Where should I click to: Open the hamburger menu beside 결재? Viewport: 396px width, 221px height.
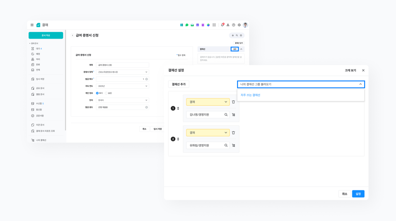(32, 25)
